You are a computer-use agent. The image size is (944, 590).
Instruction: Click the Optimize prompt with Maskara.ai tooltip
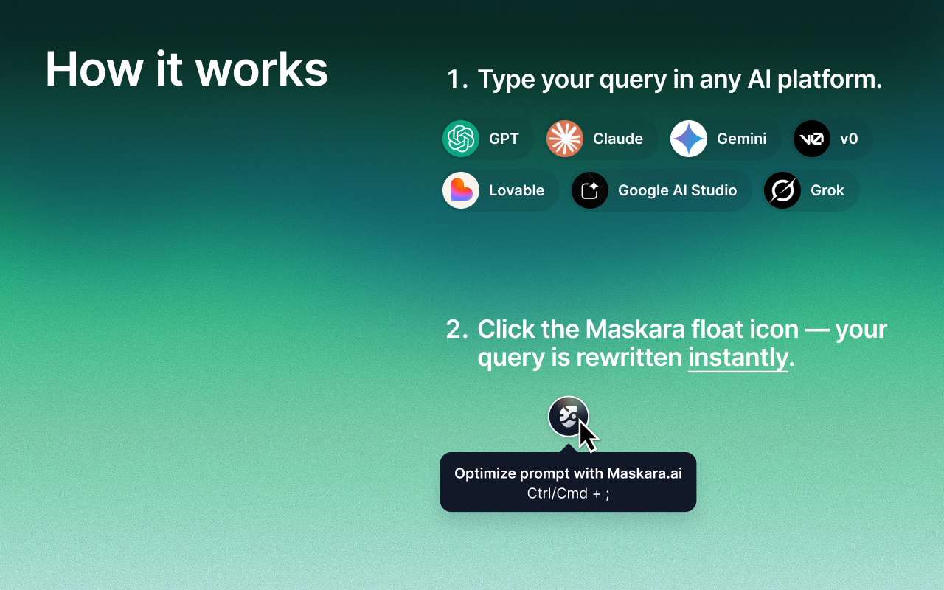click(568, 473)
